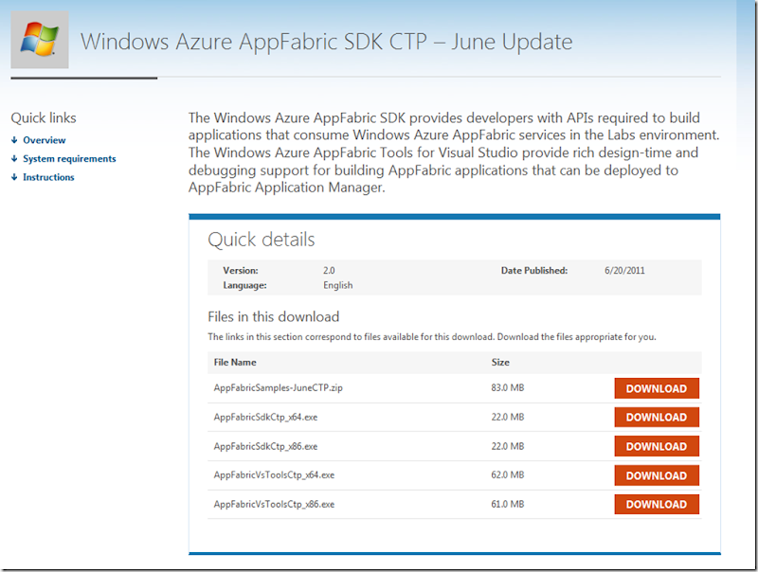Click the Date Published label
This screenshot has width=758, height=572.
(534, 271)
